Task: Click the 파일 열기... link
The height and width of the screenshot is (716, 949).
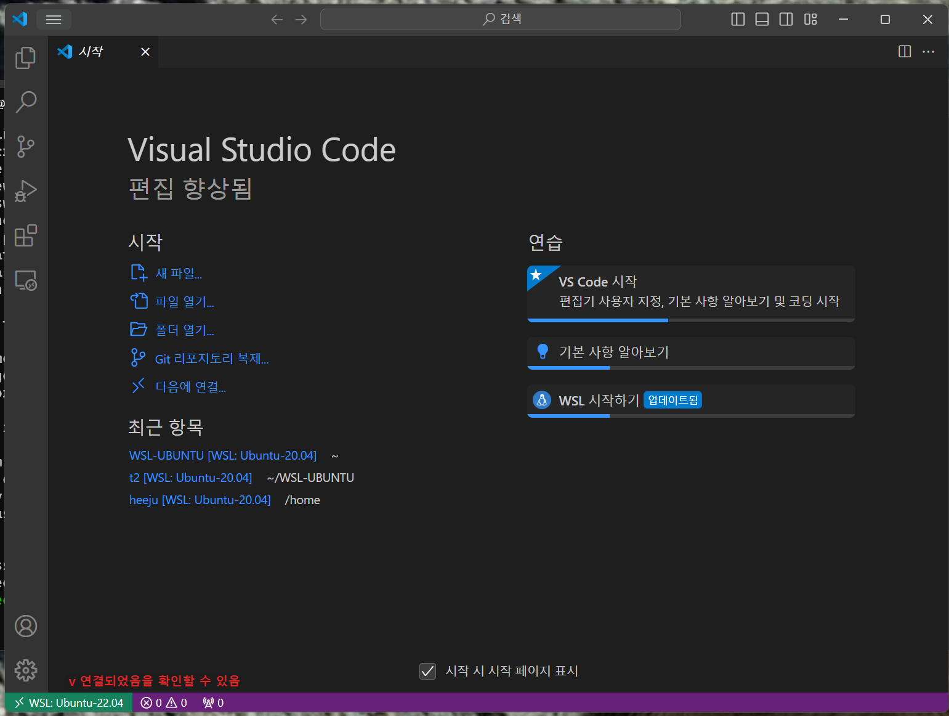Action: (x=185, y=301)
